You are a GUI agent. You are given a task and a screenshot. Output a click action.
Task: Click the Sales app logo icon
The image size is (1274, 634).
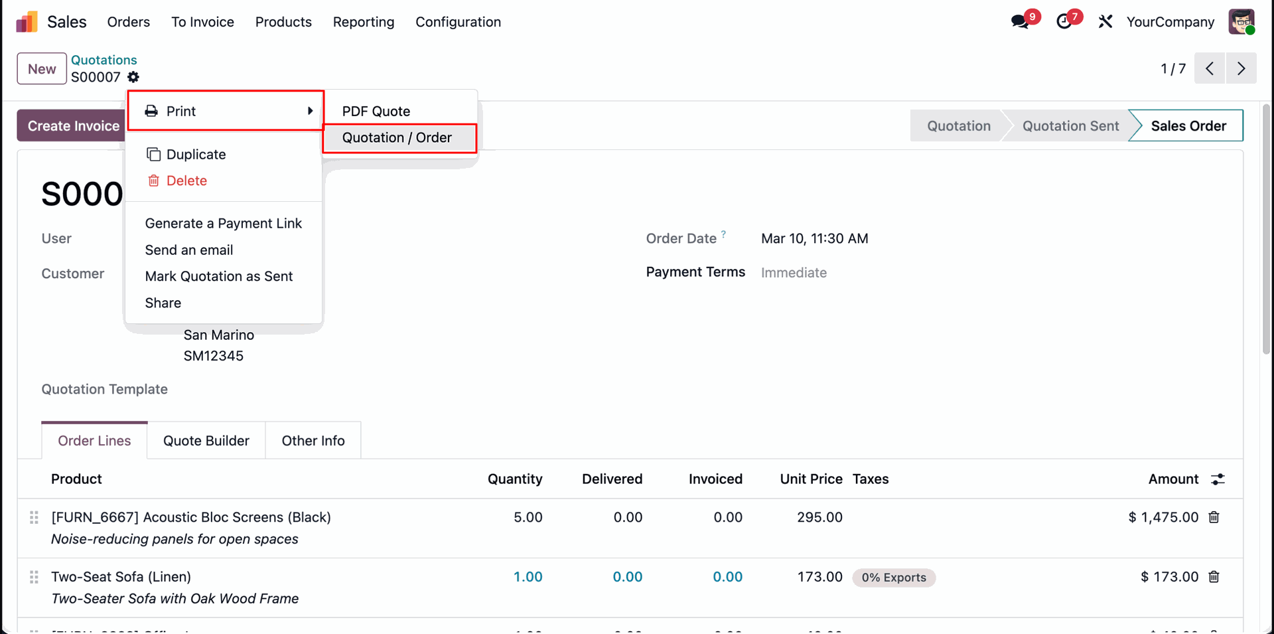27,22
